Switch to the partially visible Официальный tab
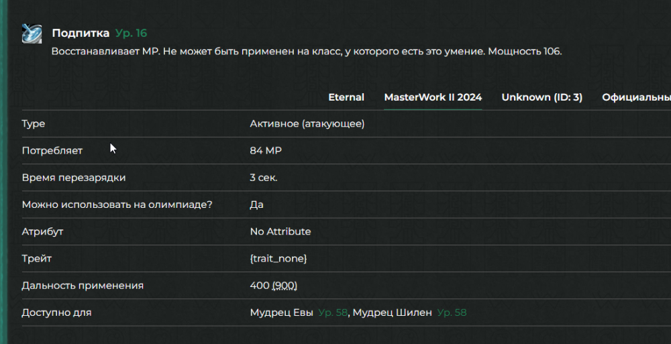The width and height of the screenshot is (671, 344). tap(635, 97)
